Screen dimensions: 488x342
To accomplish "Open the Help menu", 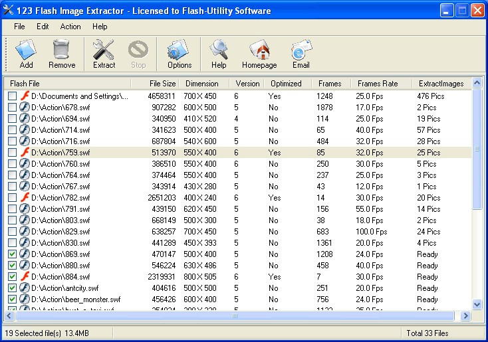I will tap(100, 27).
